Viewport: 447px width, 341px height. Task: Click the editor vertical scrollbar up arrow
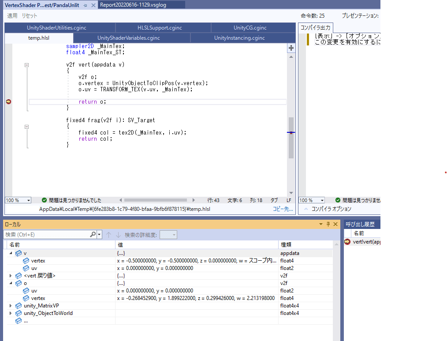pyautogui.click(x=291, y=57)
